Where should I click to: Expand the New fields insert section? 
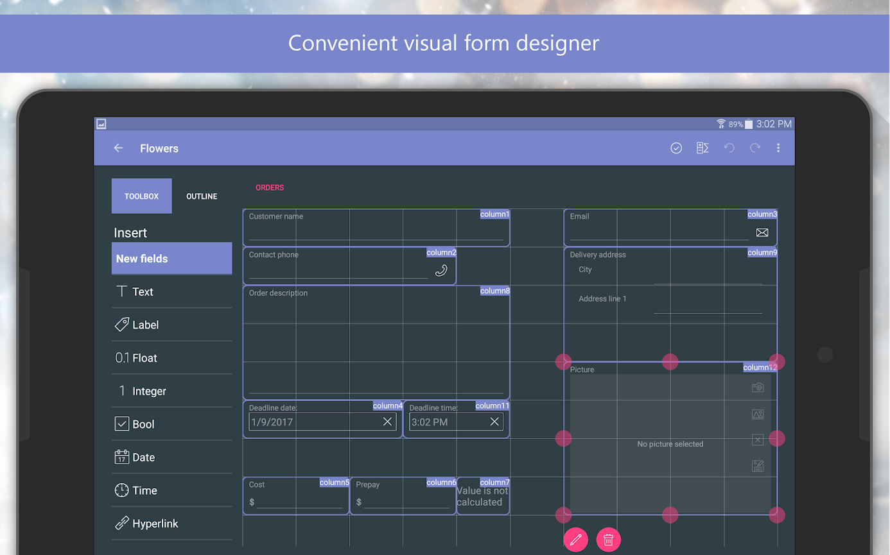171,259
